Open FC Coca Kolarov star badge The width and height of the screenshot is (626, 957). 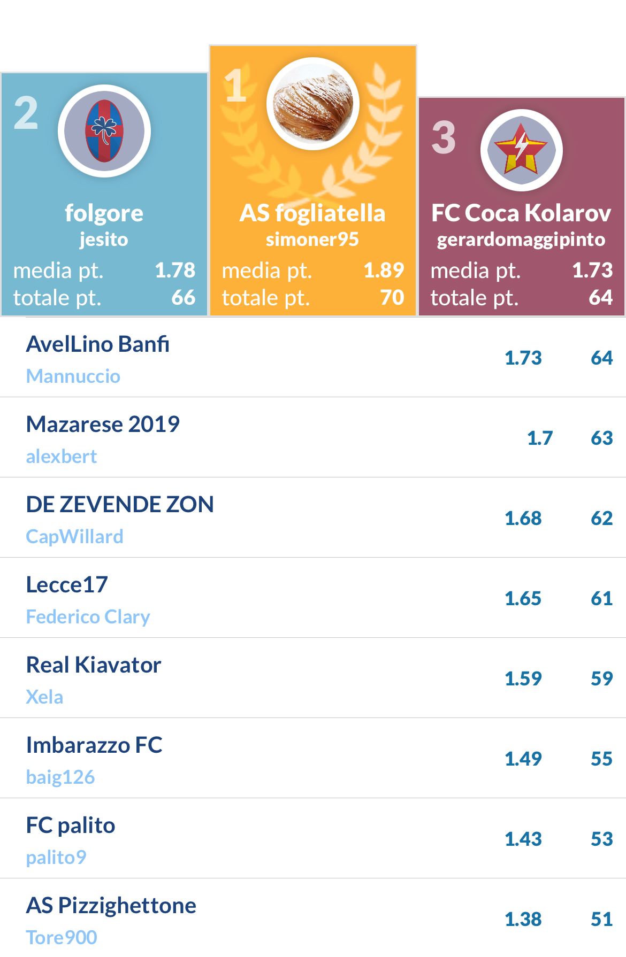coord(522,150)
